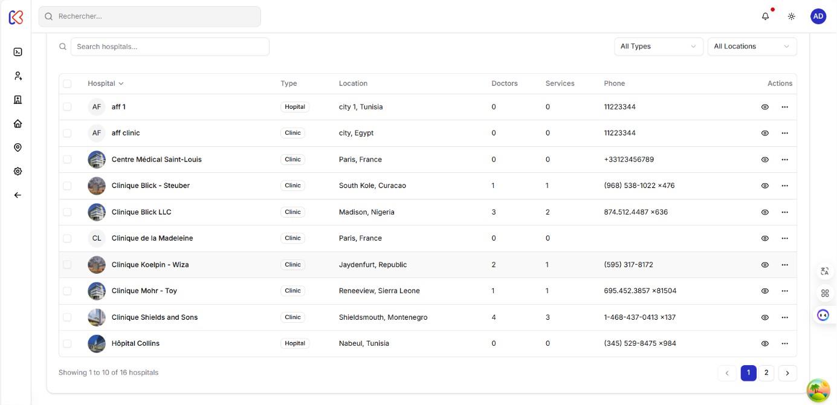Select all hospitals via header checkbox
Image resolution: width=837 pixels, height=405 pixels.
[x=67, y=83]
